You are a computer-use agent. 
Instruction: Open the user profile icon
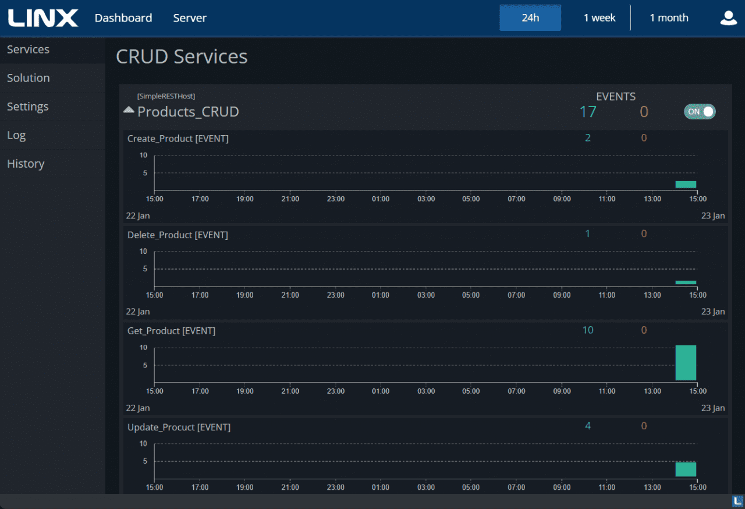pyautogui.click(x=728, y=17)
